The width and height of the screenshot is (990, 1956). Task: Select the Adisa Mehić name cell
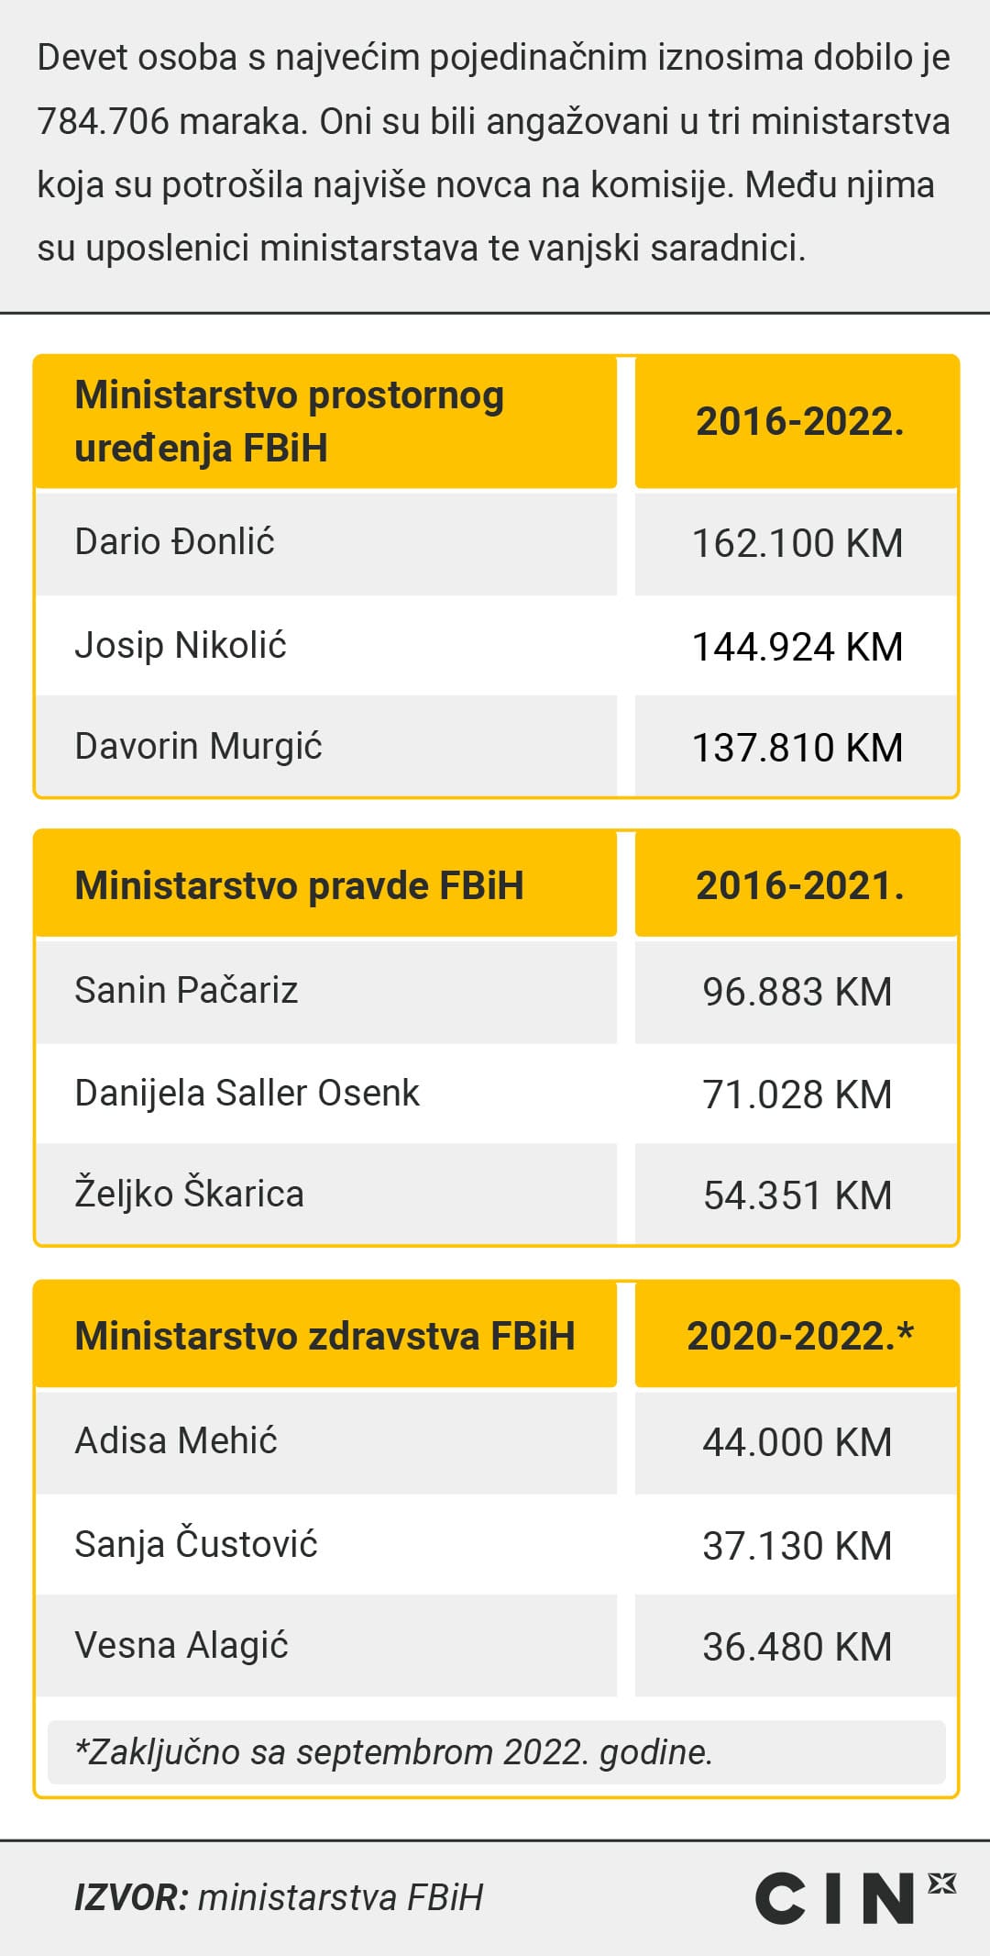tap(176, 1440)
